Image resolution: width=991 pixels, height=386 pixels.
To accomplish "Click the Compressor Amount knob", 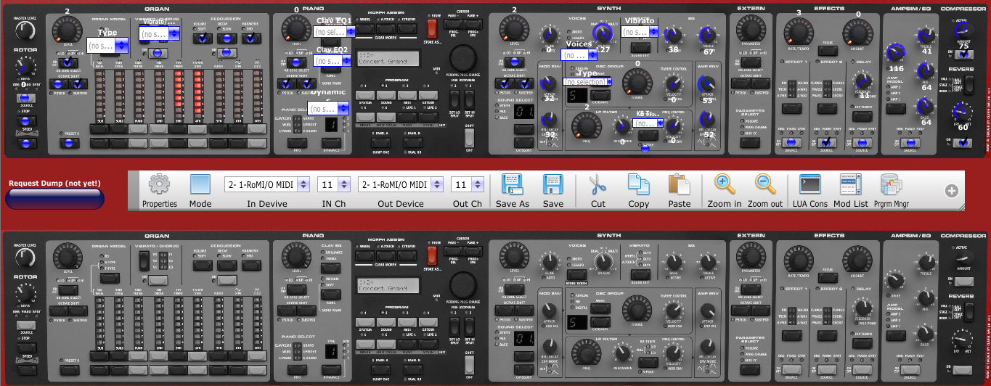I will point(962,29).
